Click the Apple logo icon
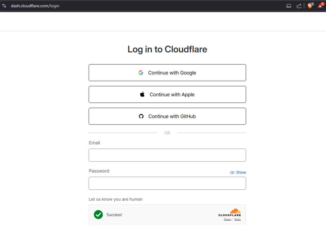 tap(142, 94)
